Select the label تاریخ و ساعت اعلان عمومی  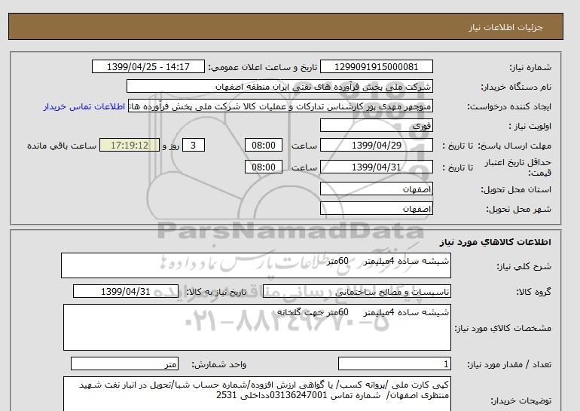click(263, 67)
